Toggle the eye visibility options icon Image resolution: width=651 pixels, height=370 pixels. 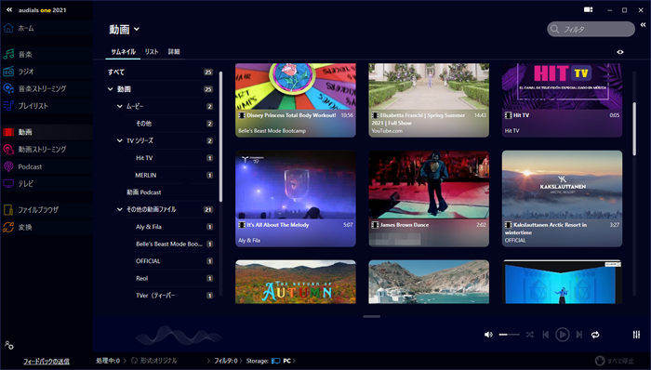pyautogui.click(x=620, y=52)
